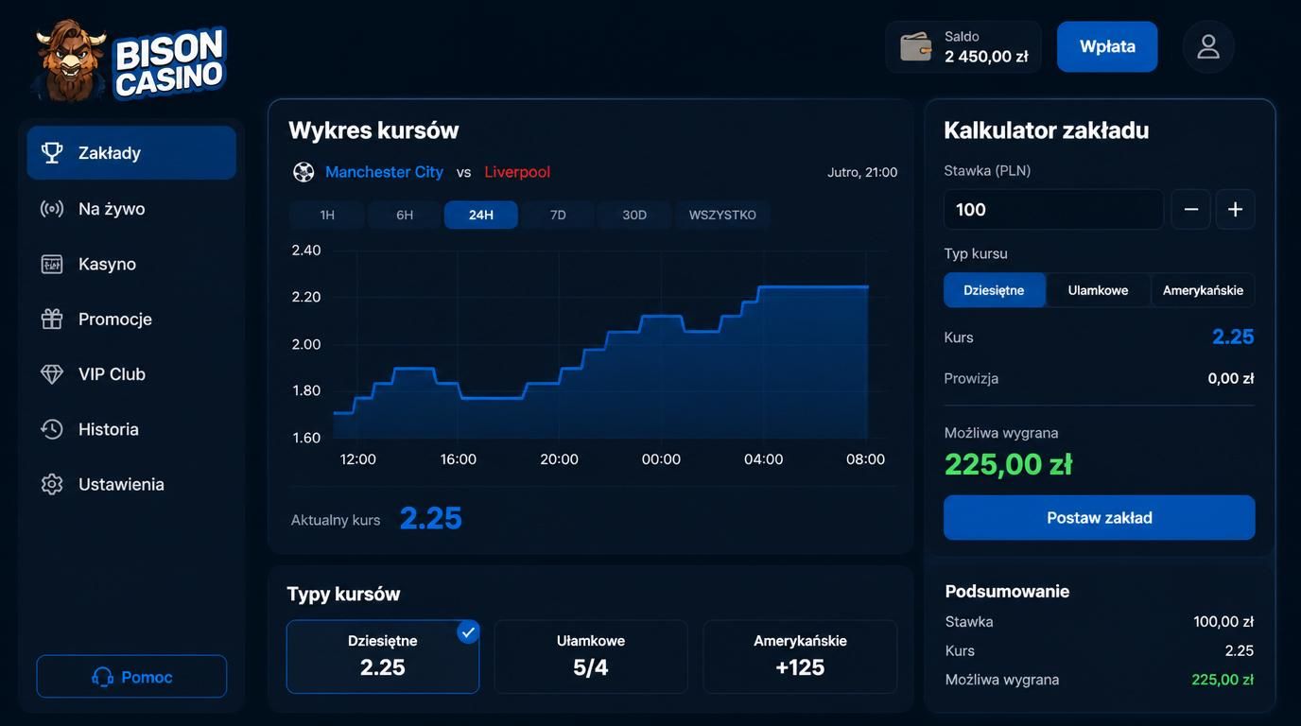Screen dimensions: 1301x726
Task: Click the 2.40 label on chart axis
Action: 306,251
